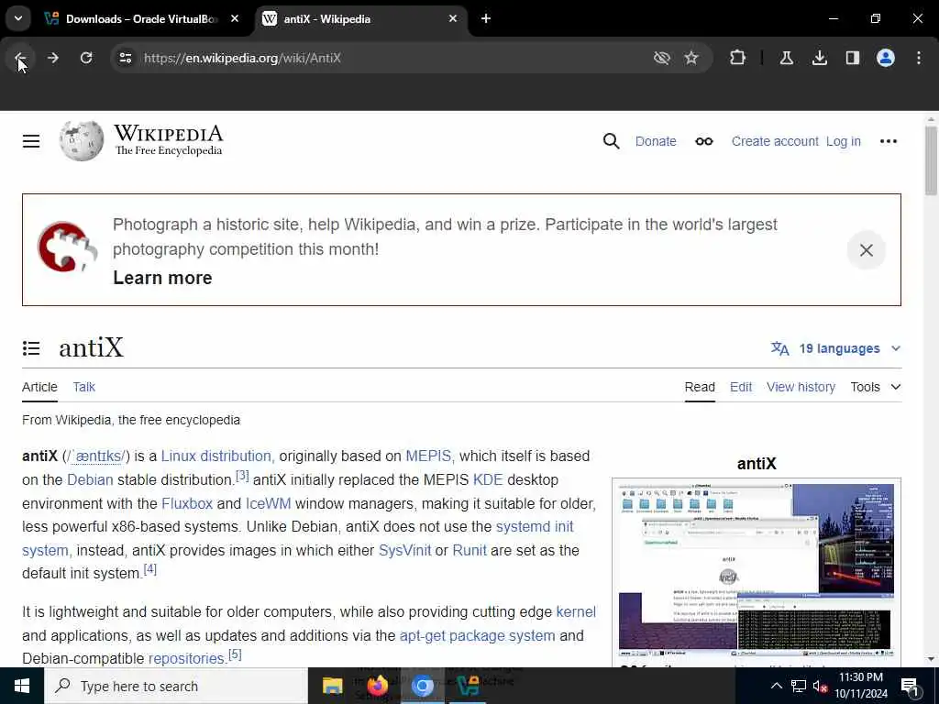Open the Fluxbox link
The width and height of the screenshot is (939, 704).
click(x=187, y=504)
